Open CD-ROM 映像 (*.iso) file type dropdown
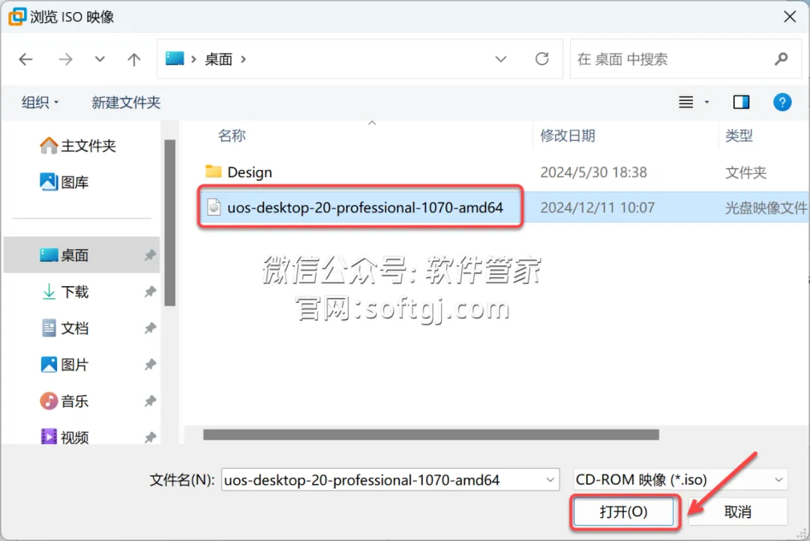 pos(679,480)
